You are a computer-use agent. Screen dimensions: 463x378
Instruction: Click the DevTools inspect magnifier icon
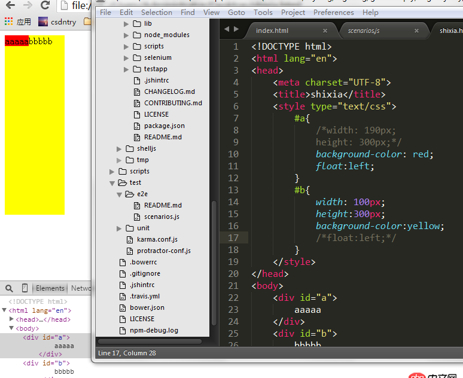[x=8, y=288]
